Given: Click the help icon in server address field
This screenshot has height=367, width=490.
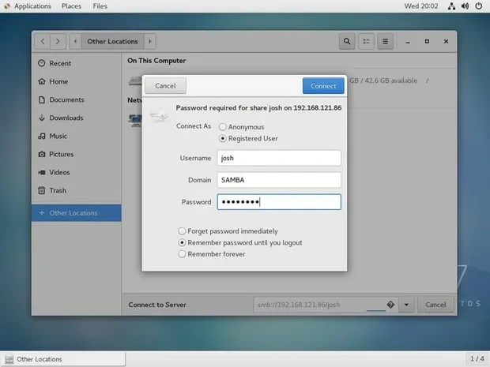Looking at the screenshot, I should click(x=390, y=305).
